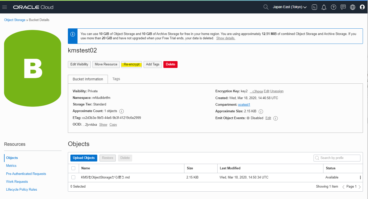Click info icon next to Approximate Size
The width and height of the screenshot is (368, 199).
[261, 111]
